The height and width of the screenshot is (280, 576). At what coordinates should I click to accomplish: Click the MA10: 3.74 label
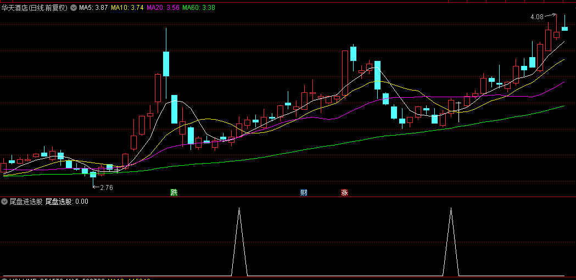point(127,7)
